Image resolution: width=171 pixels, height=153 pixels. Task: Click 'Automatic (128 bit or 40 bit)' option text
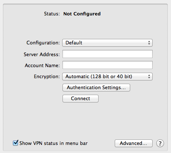pyautogui.click(x=99, y=77)
